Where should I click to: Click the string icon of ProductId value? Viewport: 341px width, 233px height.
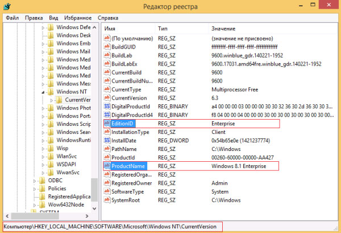click(107, 157)
